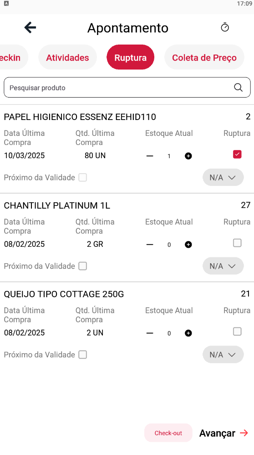Check Próximo da Validade for Queijo Cottage
The image size is (254, 455).
click(x=83, y=355)
